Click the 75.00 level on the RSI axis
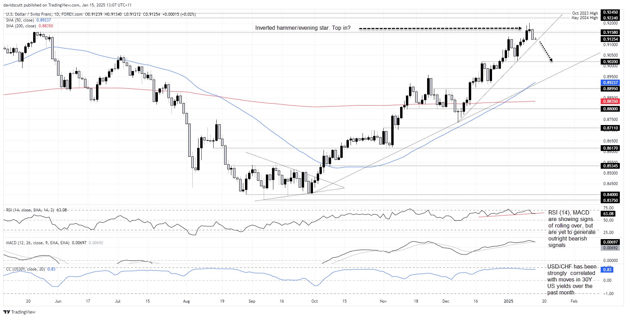 608,208
